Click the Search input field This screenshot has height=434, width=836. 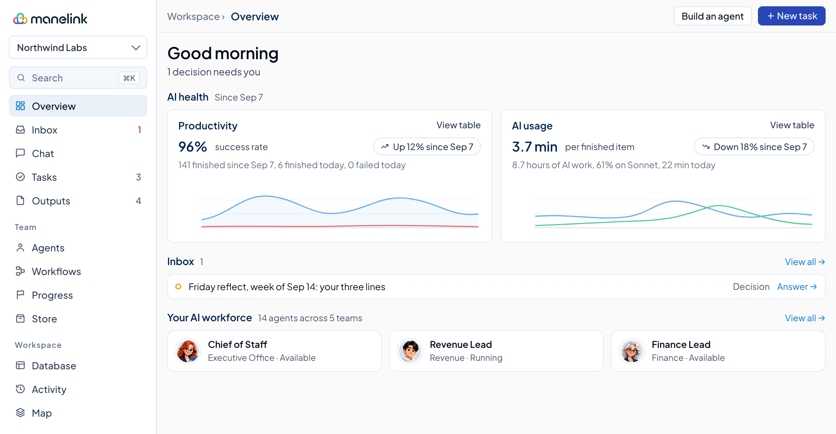point(78,78)
